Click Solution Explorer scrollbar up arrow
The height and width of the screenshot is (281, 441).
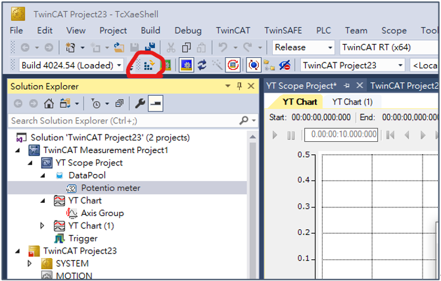(252, 137)
